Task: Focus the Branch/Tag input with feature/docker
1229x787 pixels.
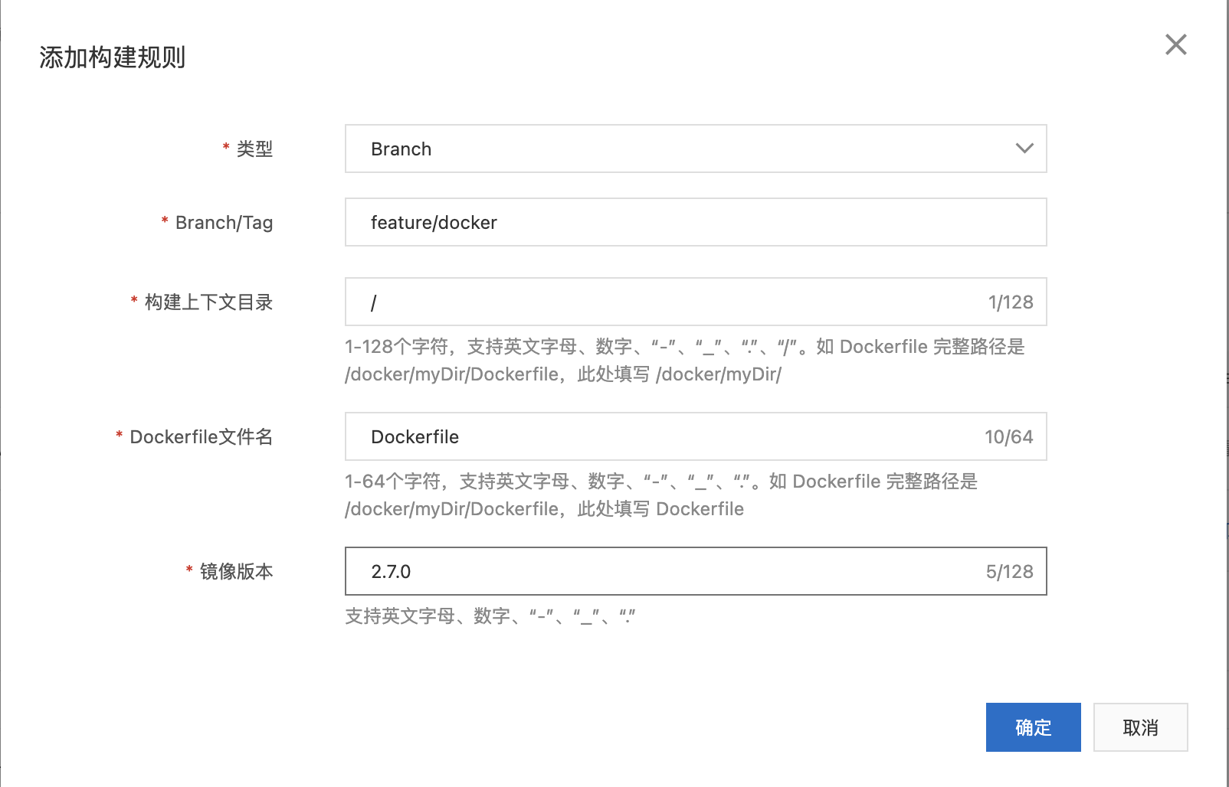Action: tap(696, 222)
